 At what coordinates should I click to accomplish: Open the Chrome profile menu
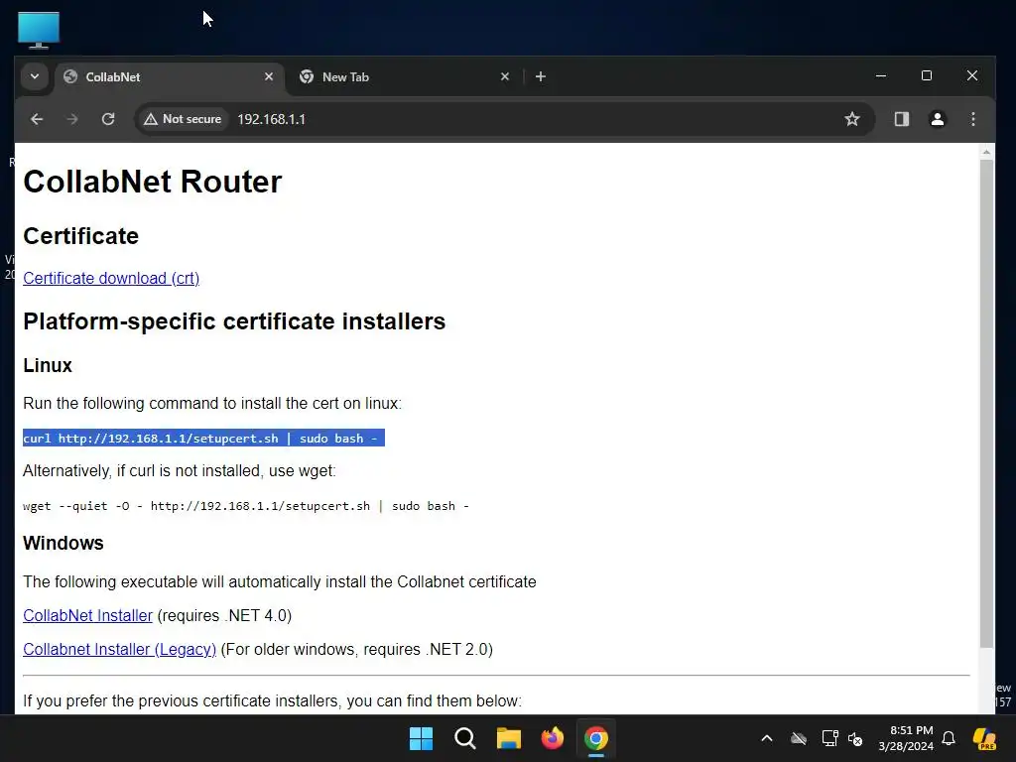click(x=937, y=119)
